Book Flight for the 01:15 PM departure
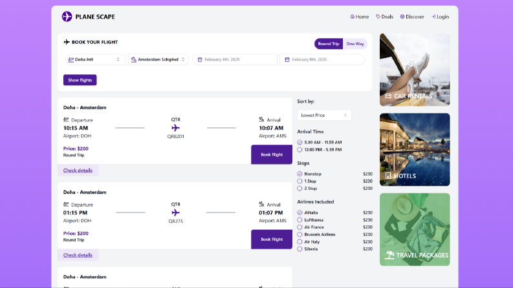This screenshot has width=513, height=288. click(272, 240)
